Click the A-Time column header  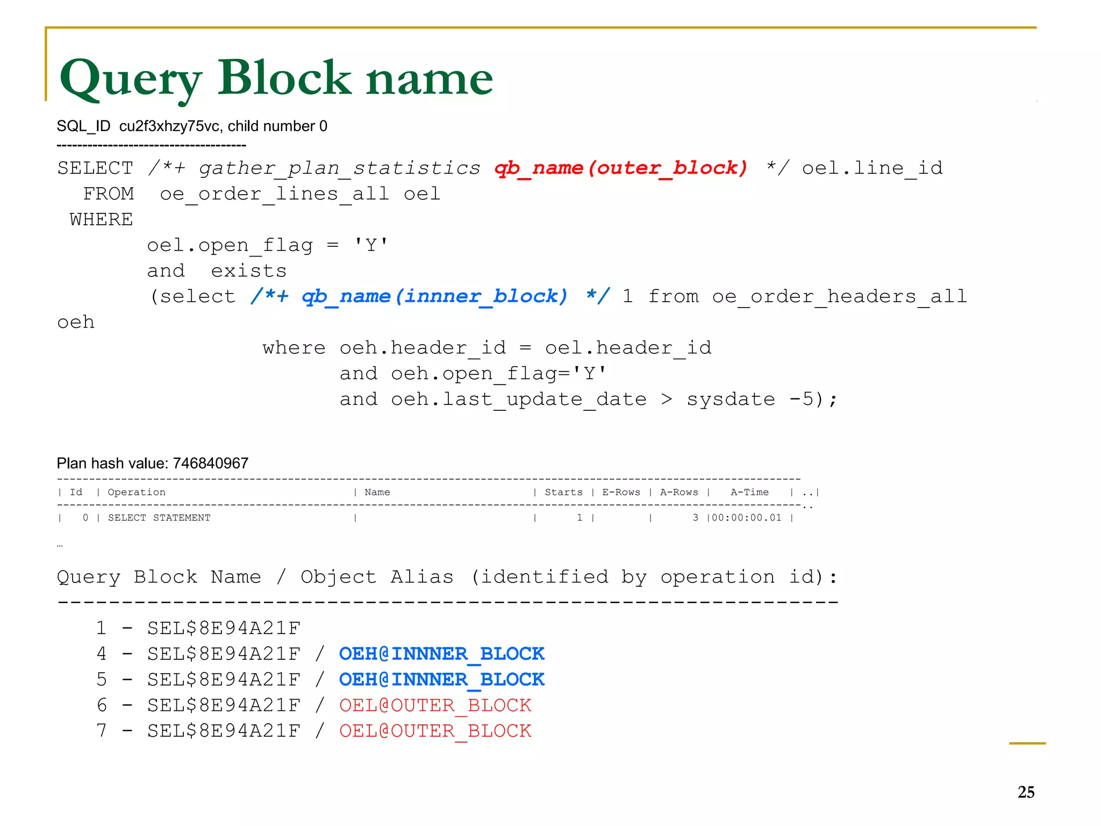[749, 492]
